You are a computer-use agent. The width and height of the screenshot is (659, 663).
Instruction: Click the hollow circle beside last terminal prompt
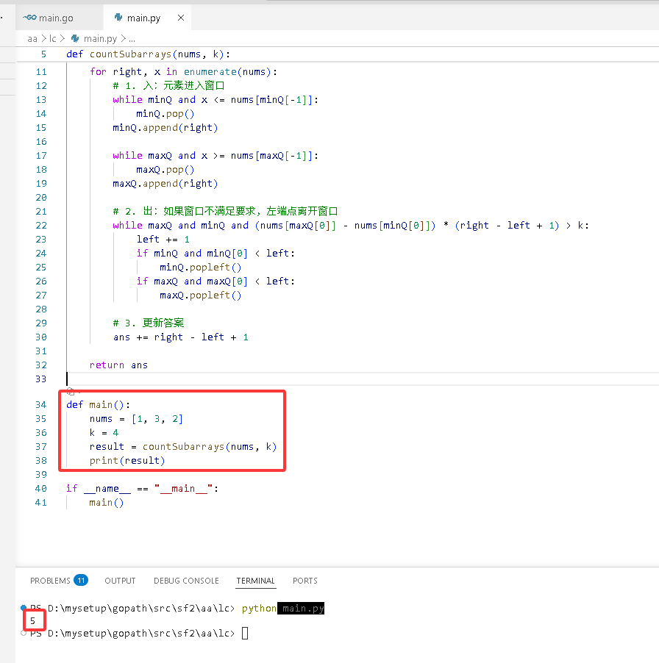coord(24,633)
